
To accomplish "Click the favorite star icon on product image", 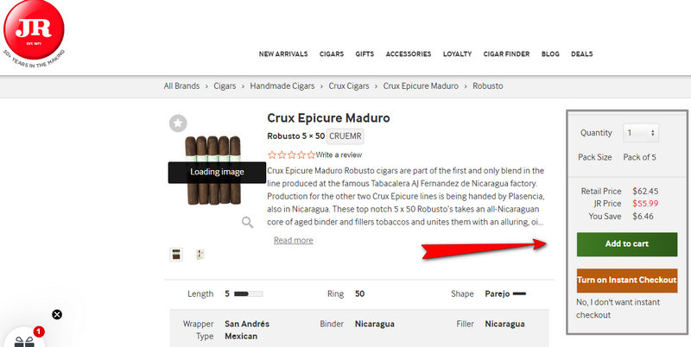I will tap(178, 123).
